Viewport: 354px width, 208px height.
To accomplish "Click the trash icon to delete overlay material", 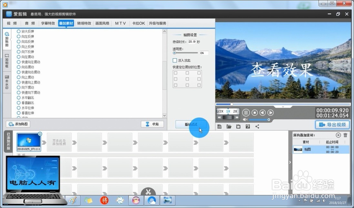I will coord(345,135).
